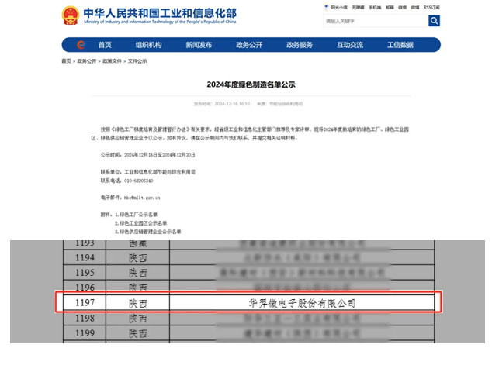Open the 新闻发布 navigation tab
Image resolution: width=492 pixels, height=365 pixels.
pos(199,45)
